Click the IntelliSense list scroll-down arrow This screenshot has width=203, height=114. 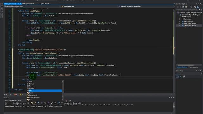pos(63,100)
